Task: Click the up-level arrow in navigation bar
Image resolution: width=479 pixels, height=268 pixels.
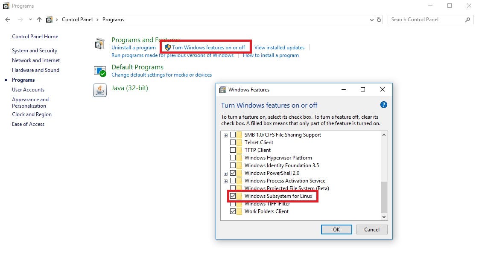Action: pyautogui.click(x=39, y=20)
